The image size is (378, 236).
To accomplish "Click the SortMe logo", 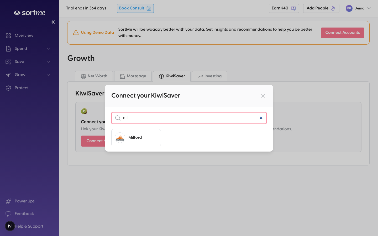I will [x=29, y=13].
